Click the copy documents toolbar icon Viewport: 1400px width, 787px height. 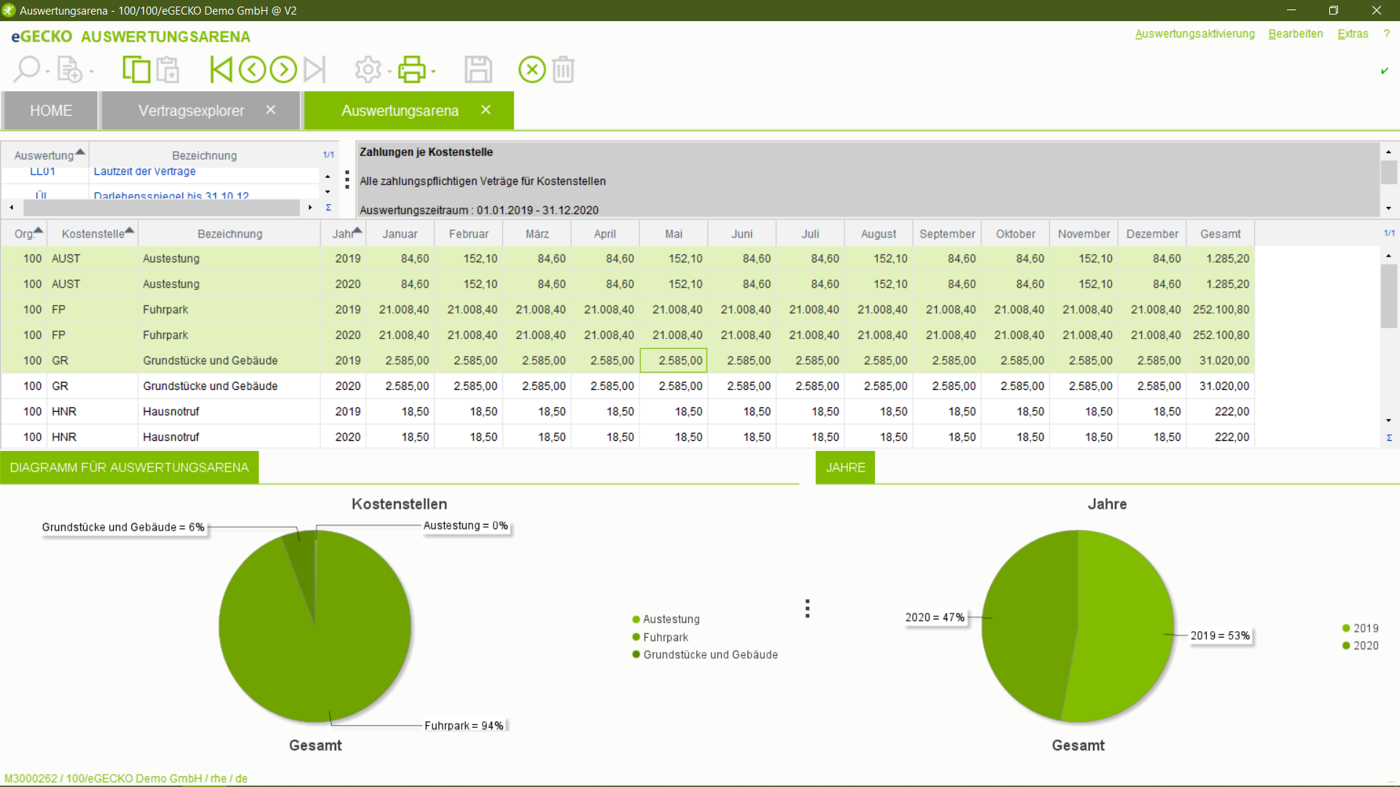pyautogui.click(x=136, y=70)
